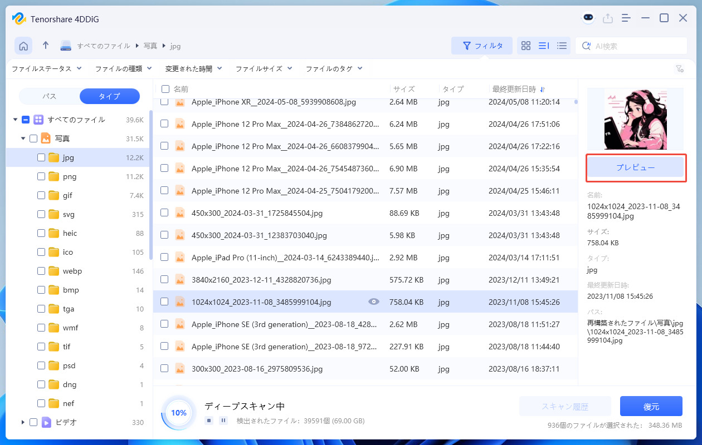The image size is (702, 445).
Task: Click the jpg folder icon in tree
Action: coord(54,157)
